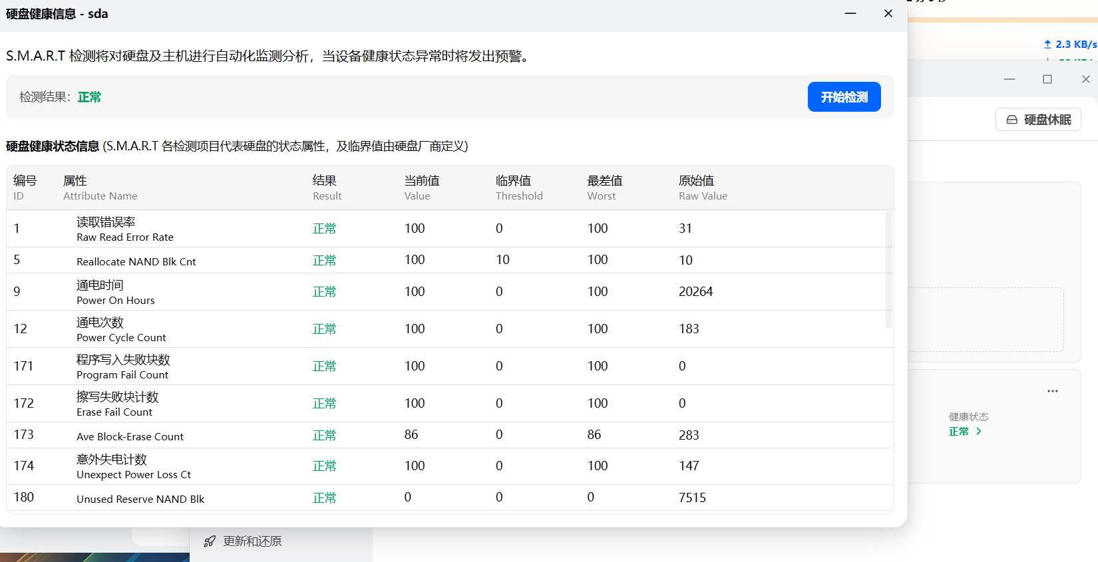Click raw value 283 in row 173
The height and width of the screenshot is (562, 1098).
tap(689, 435)
